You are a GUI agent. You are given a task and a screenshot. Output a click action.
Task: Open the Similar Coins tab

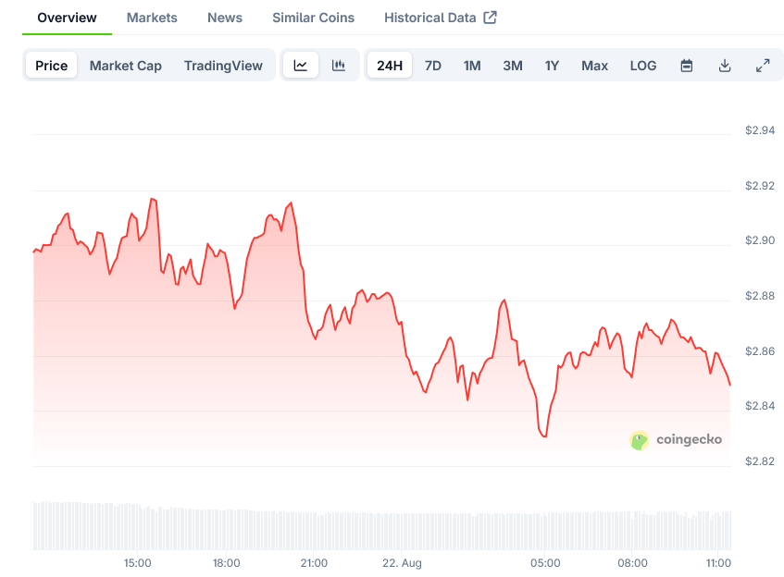[x=314, y=18]
